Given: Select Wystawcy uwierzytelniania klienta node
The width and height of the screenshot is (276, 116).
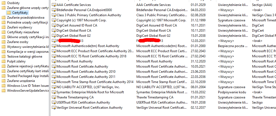Looking at the screenshot, I should (28, 47).
